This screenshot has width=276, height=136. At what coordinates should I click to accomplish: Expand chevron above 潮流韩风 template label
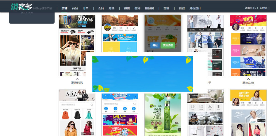(x=77, y=79)
